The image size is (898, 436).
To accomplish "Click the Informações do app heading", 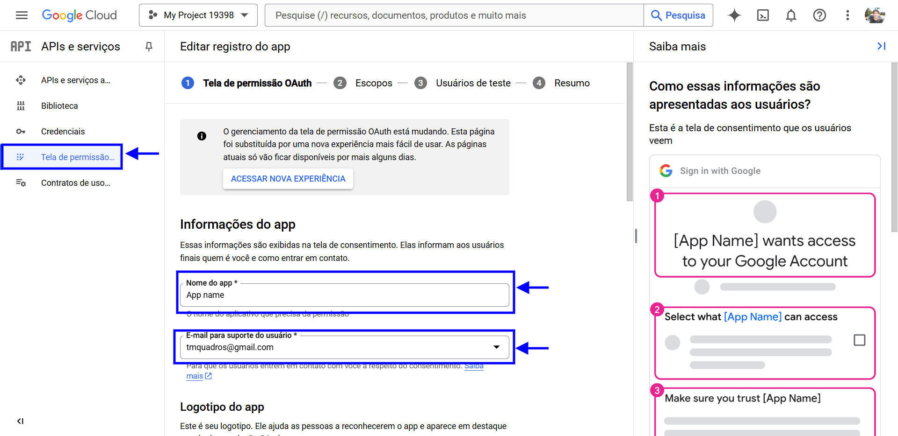I will coord(238,225).
